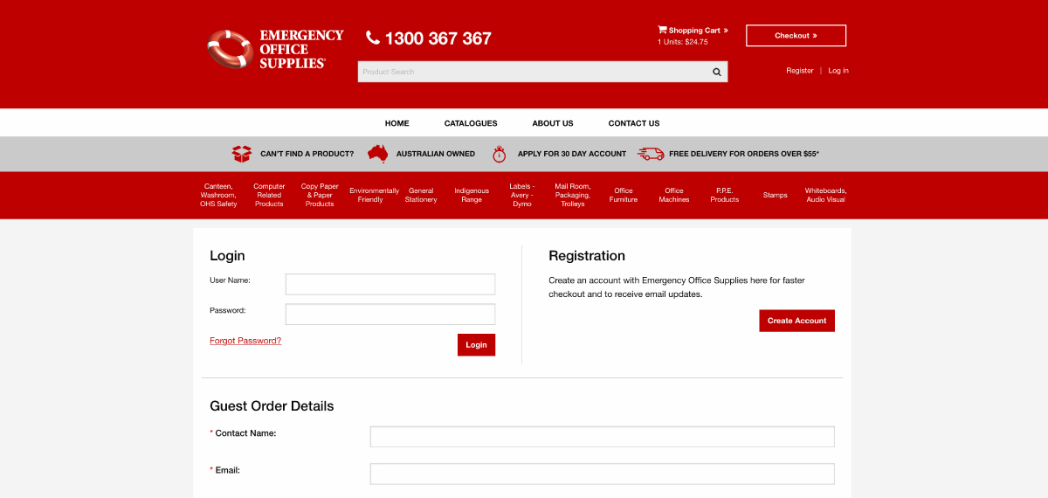Open Whiteboards, Audio Visual category
The height and width of the screenshot is (498, 1048).
coord(826,195)
